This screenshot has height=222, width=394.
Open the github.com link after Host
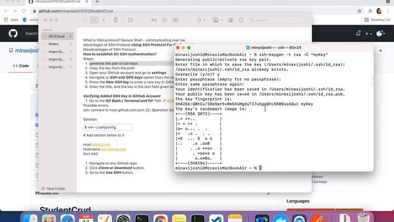(x=101, y=144)
